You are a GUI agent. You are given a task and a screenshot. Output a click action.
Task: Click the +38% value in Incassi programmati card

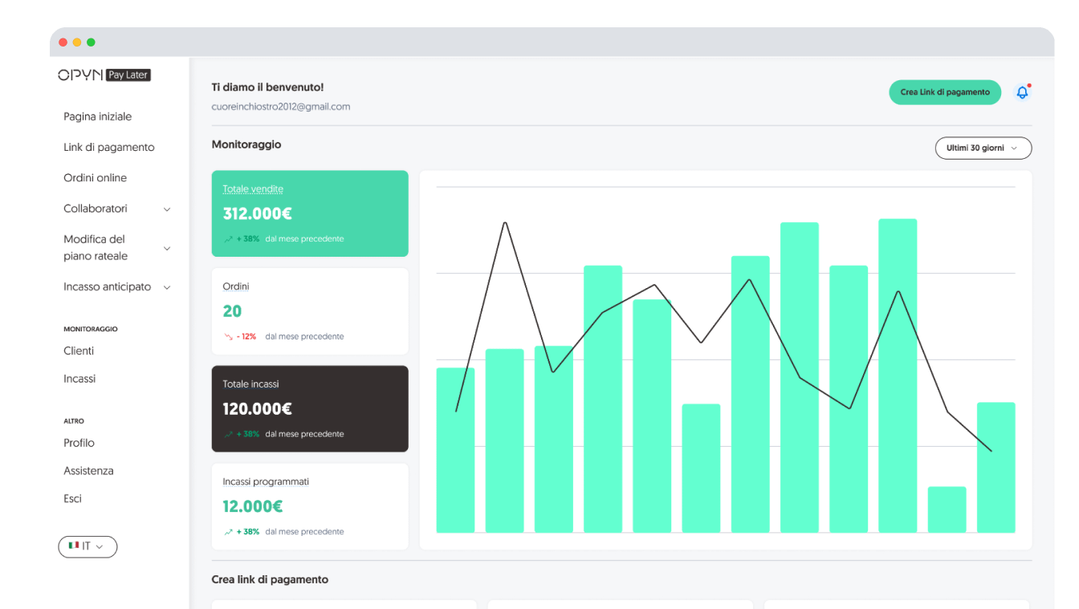248,532
